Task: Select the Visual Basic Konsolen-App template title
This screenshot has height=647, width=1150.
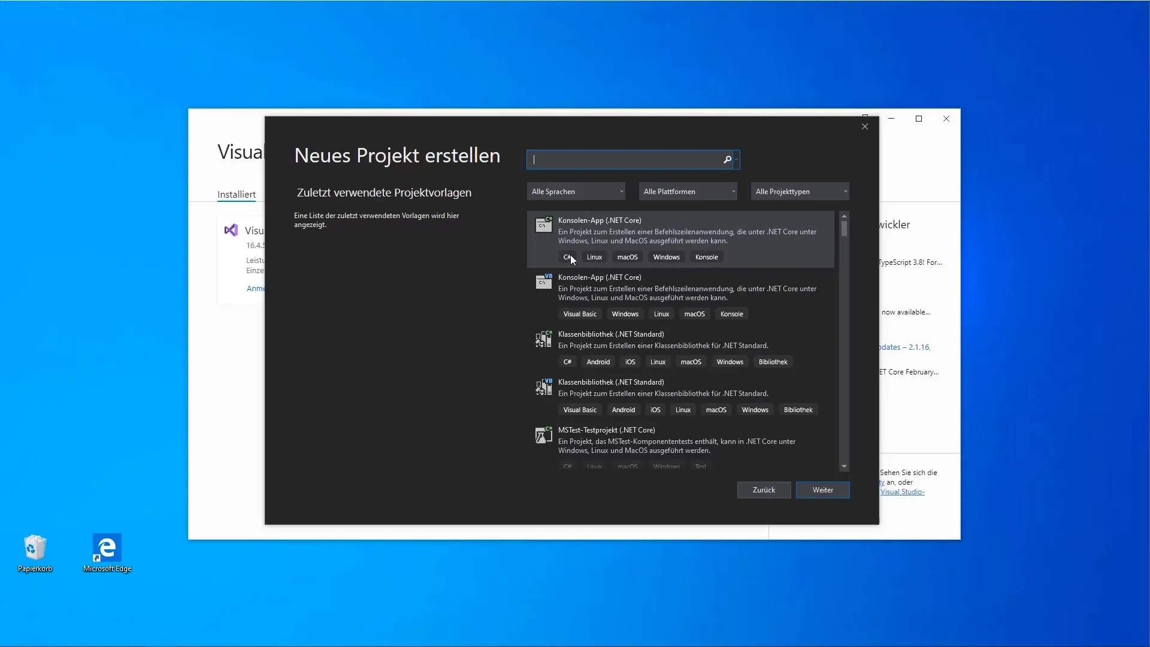Action: tap(600, 277)
